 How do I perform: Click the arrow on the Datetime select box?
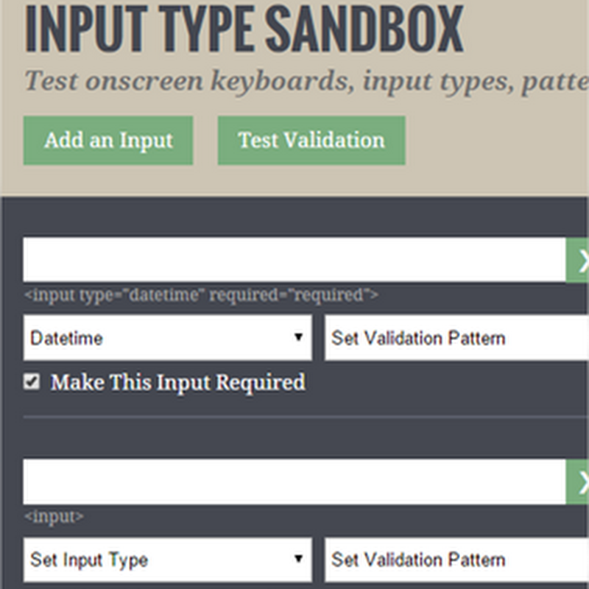pyautogui.click(x=298, y=338)
